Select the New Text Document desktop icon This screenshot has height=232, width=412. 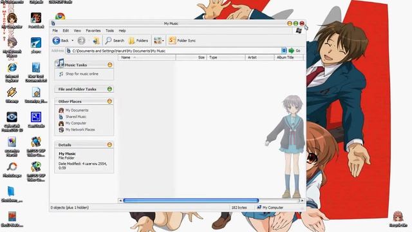point(36,72)
